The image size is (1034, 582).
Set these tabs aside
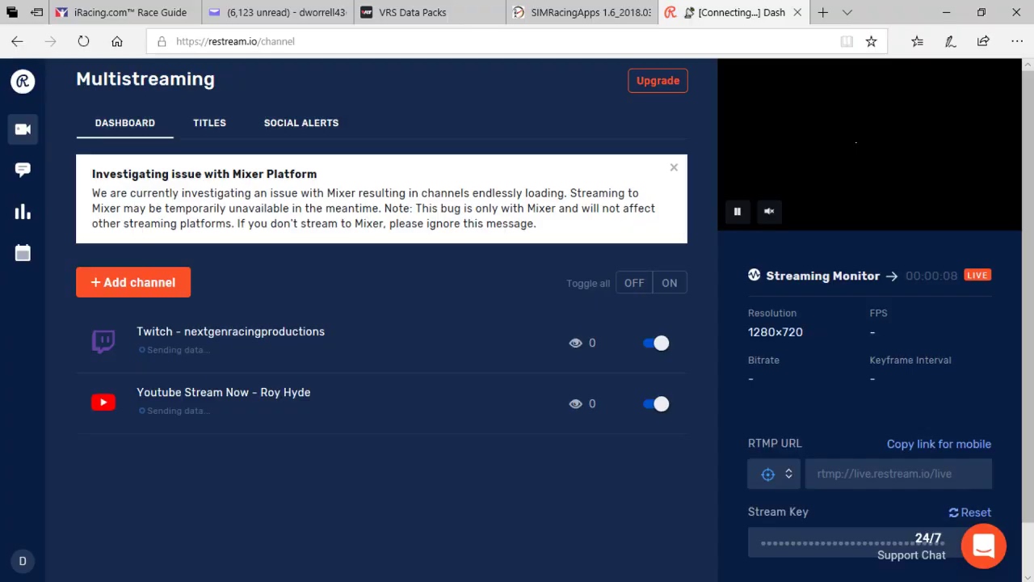tap(37, 12)
